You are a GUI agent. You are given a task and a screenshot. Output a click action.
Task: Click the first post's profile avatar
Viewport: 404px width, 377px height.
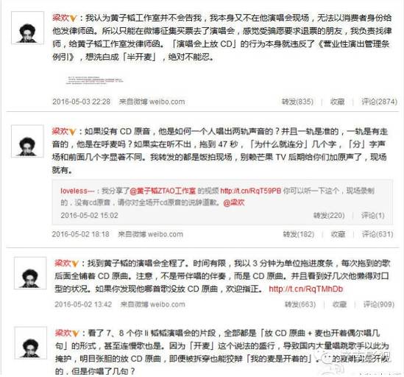click(27, 28)
